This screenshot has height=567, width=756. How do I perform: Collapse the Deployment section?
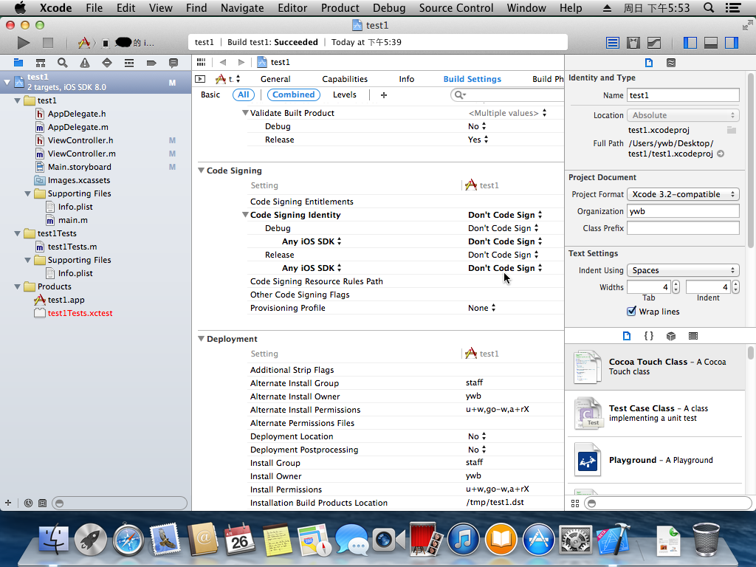tap(201, 338)
